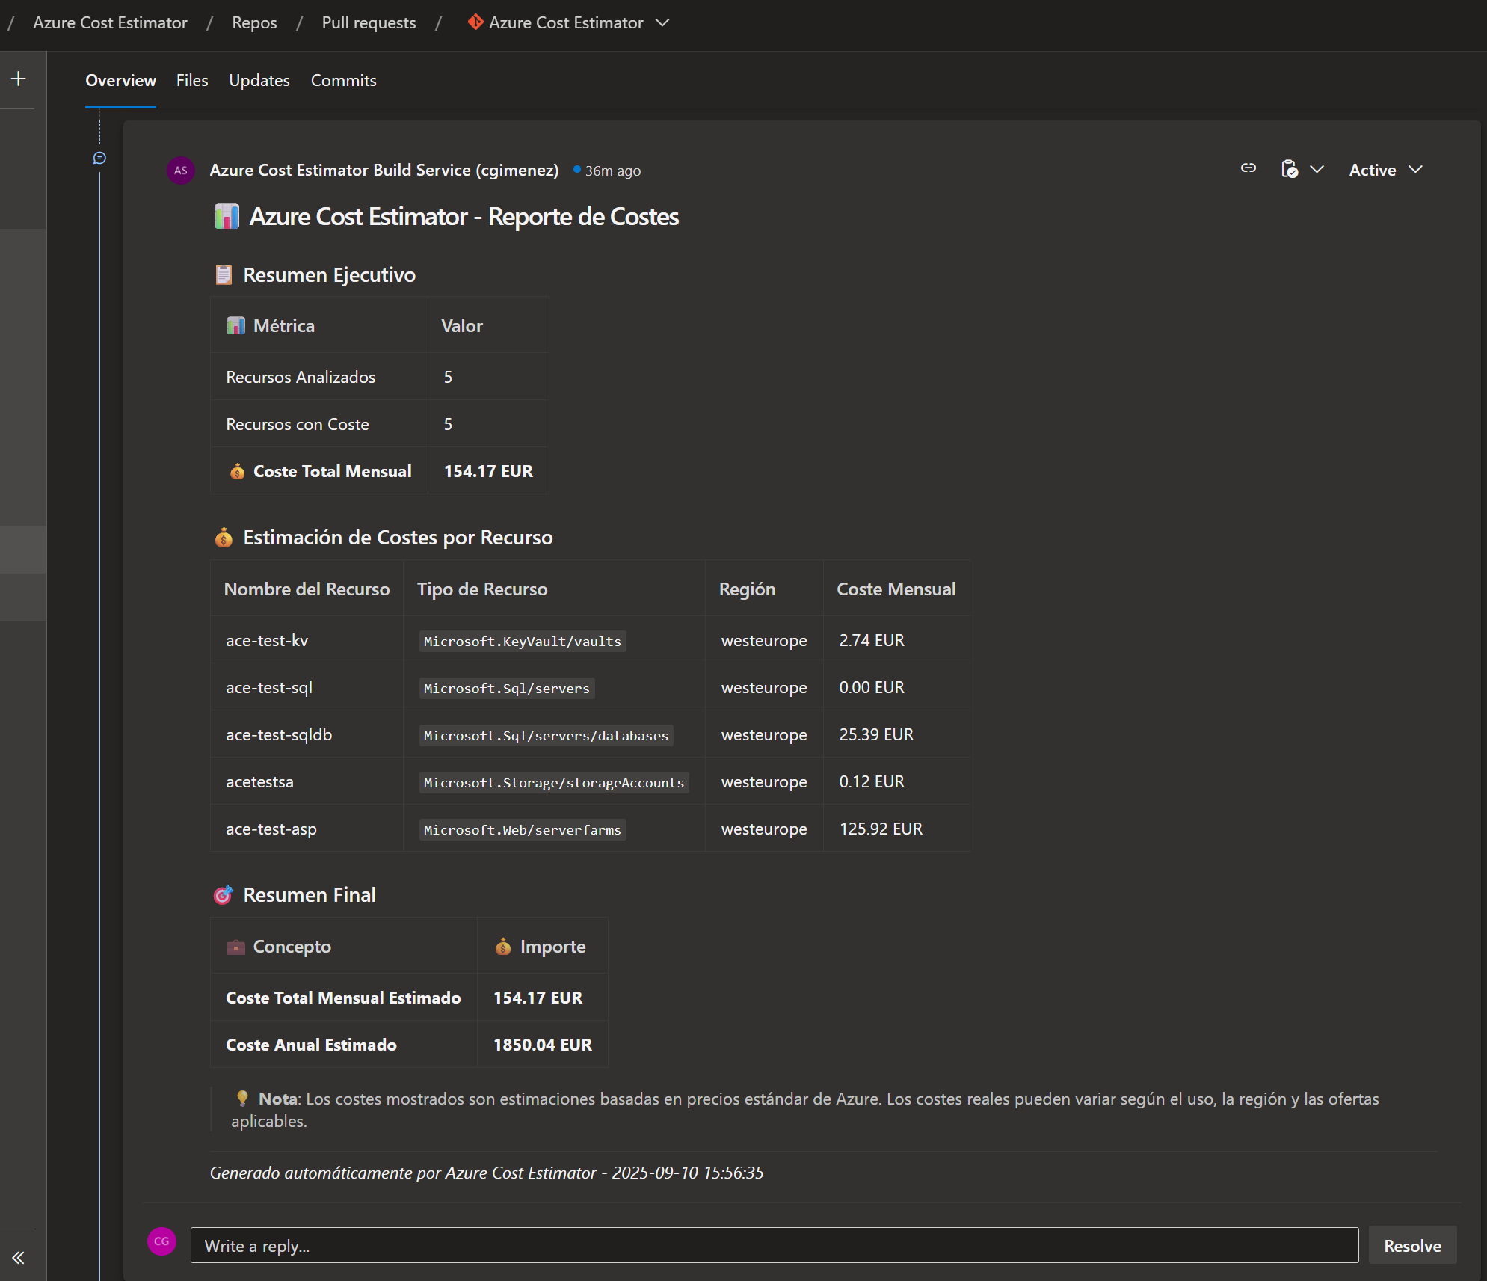This screenshot has height=1281, width=1487.
Task: Resolve the comment thread
Action: pyautogui.click(x=1412, y=1246)
